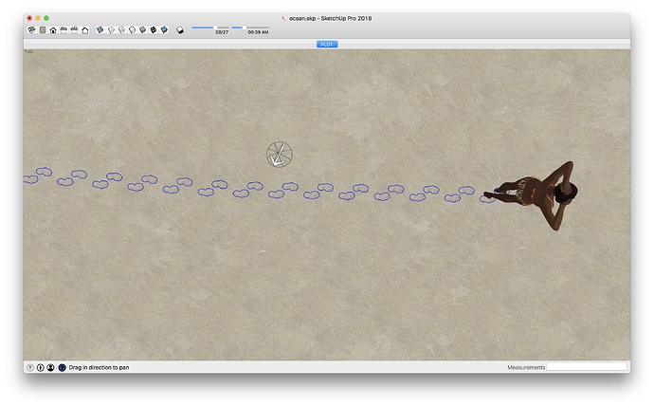This screenshot has height=406, width=654.
Task: Open the PLOT scene tab
Action: click(327, 45)
